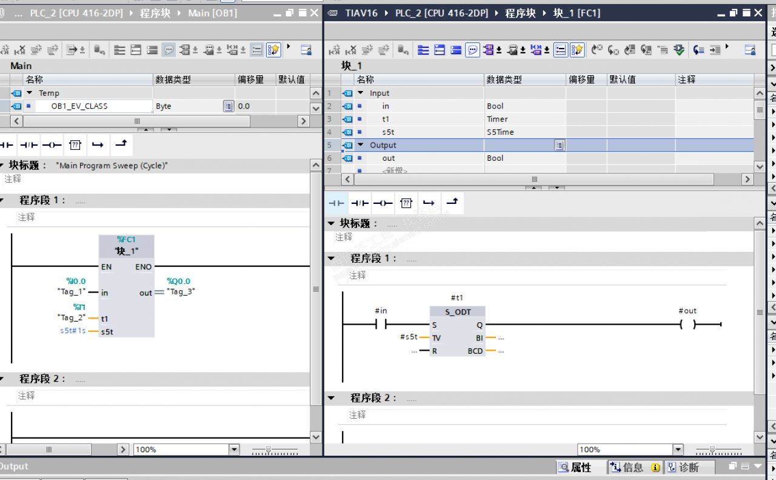Insert a normally closed contact in FC1
Image resolution: width=776 pixels, height=480 pixels.
(x=360, y=203)
